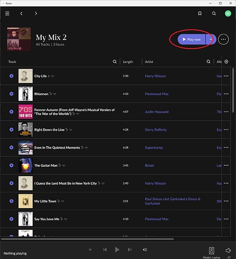Viewport: 236px width, 259px height.
Task: Sort by the Length column header
Action: tap(128, 62)
